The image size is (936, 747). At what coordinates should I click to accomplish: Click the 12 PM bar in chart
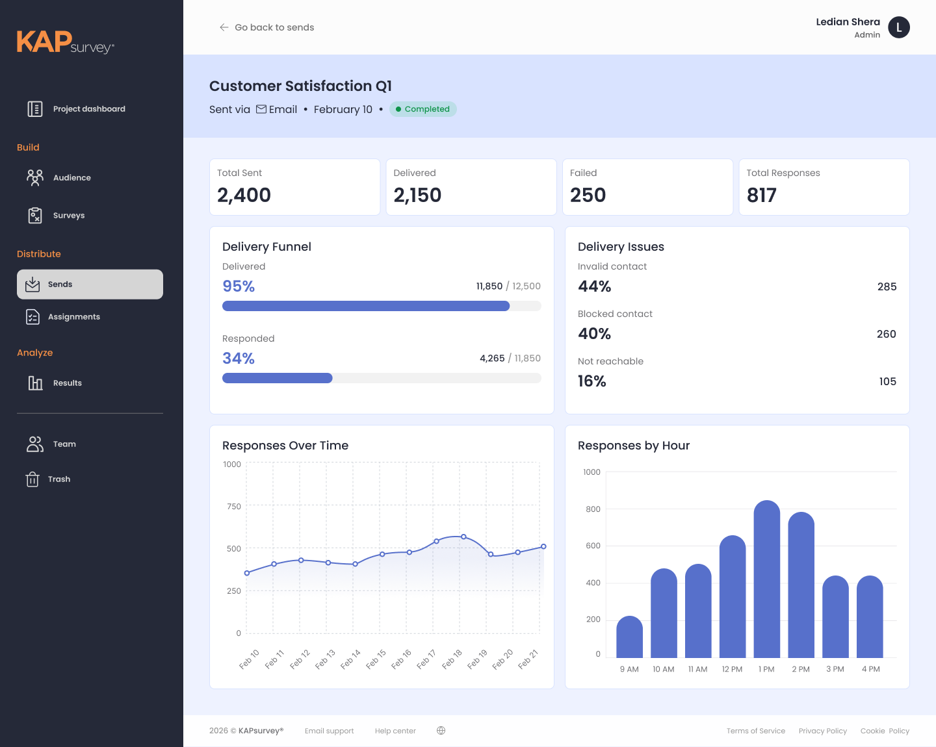tap(733, 596)
